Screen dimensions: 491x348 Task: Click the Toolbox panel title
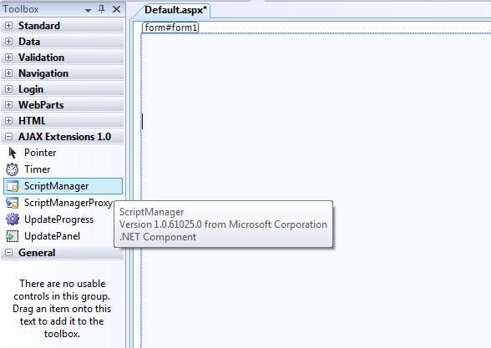pos(21,9)
